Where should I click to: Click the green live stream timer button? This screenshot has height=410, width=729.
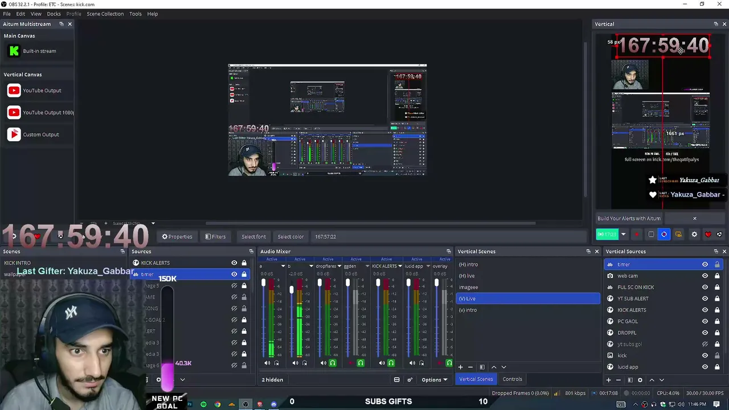(607, 235)
